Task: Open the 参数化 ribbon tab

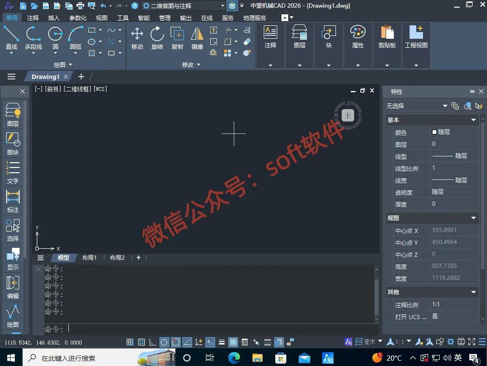Action: (77, 18)
